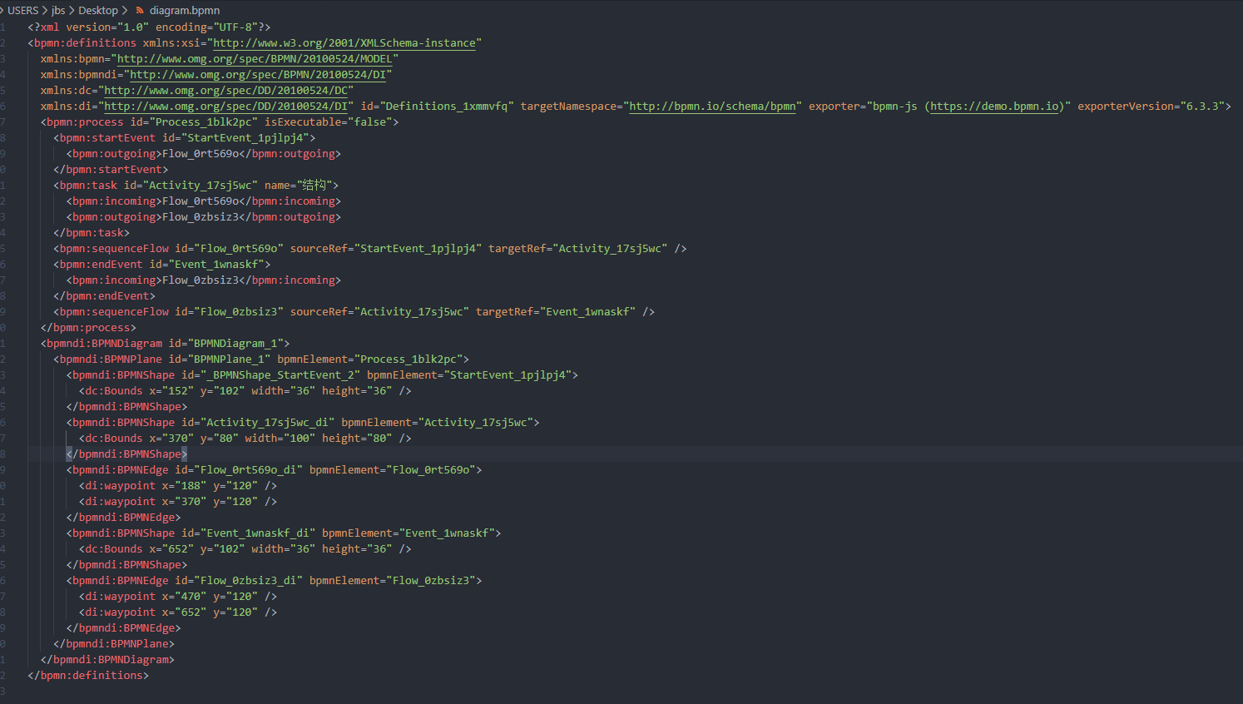Click the closing </bpmn:process> tag
Screen dimensions: 1243x704
(x=88, y=328)
